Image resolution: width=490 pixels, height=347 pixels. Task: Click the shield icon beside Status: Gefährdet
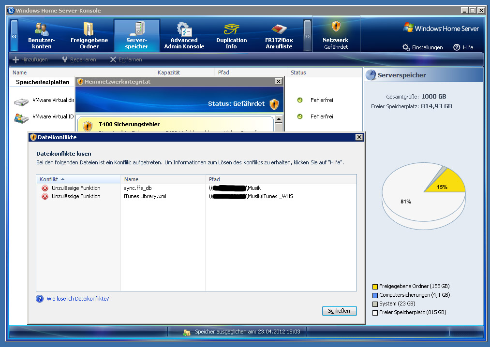tap(274, 104)
